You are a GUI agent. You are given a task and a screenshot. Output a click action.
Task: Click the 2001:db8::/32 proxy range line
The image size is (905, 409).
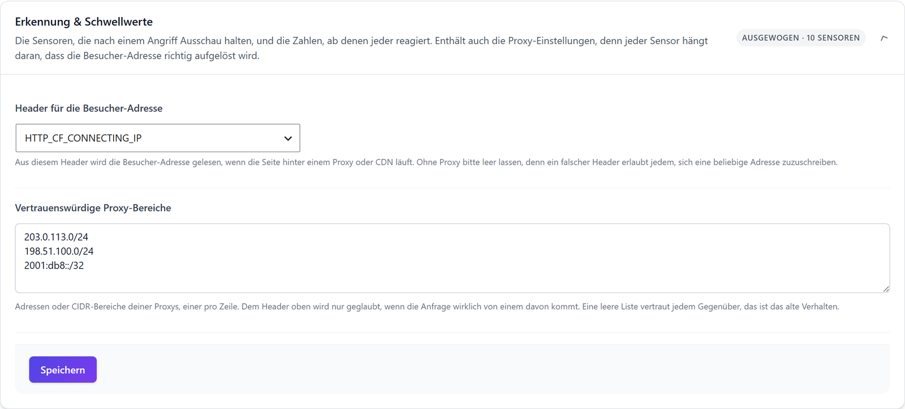pyautogui.click(x=54, y=265)
